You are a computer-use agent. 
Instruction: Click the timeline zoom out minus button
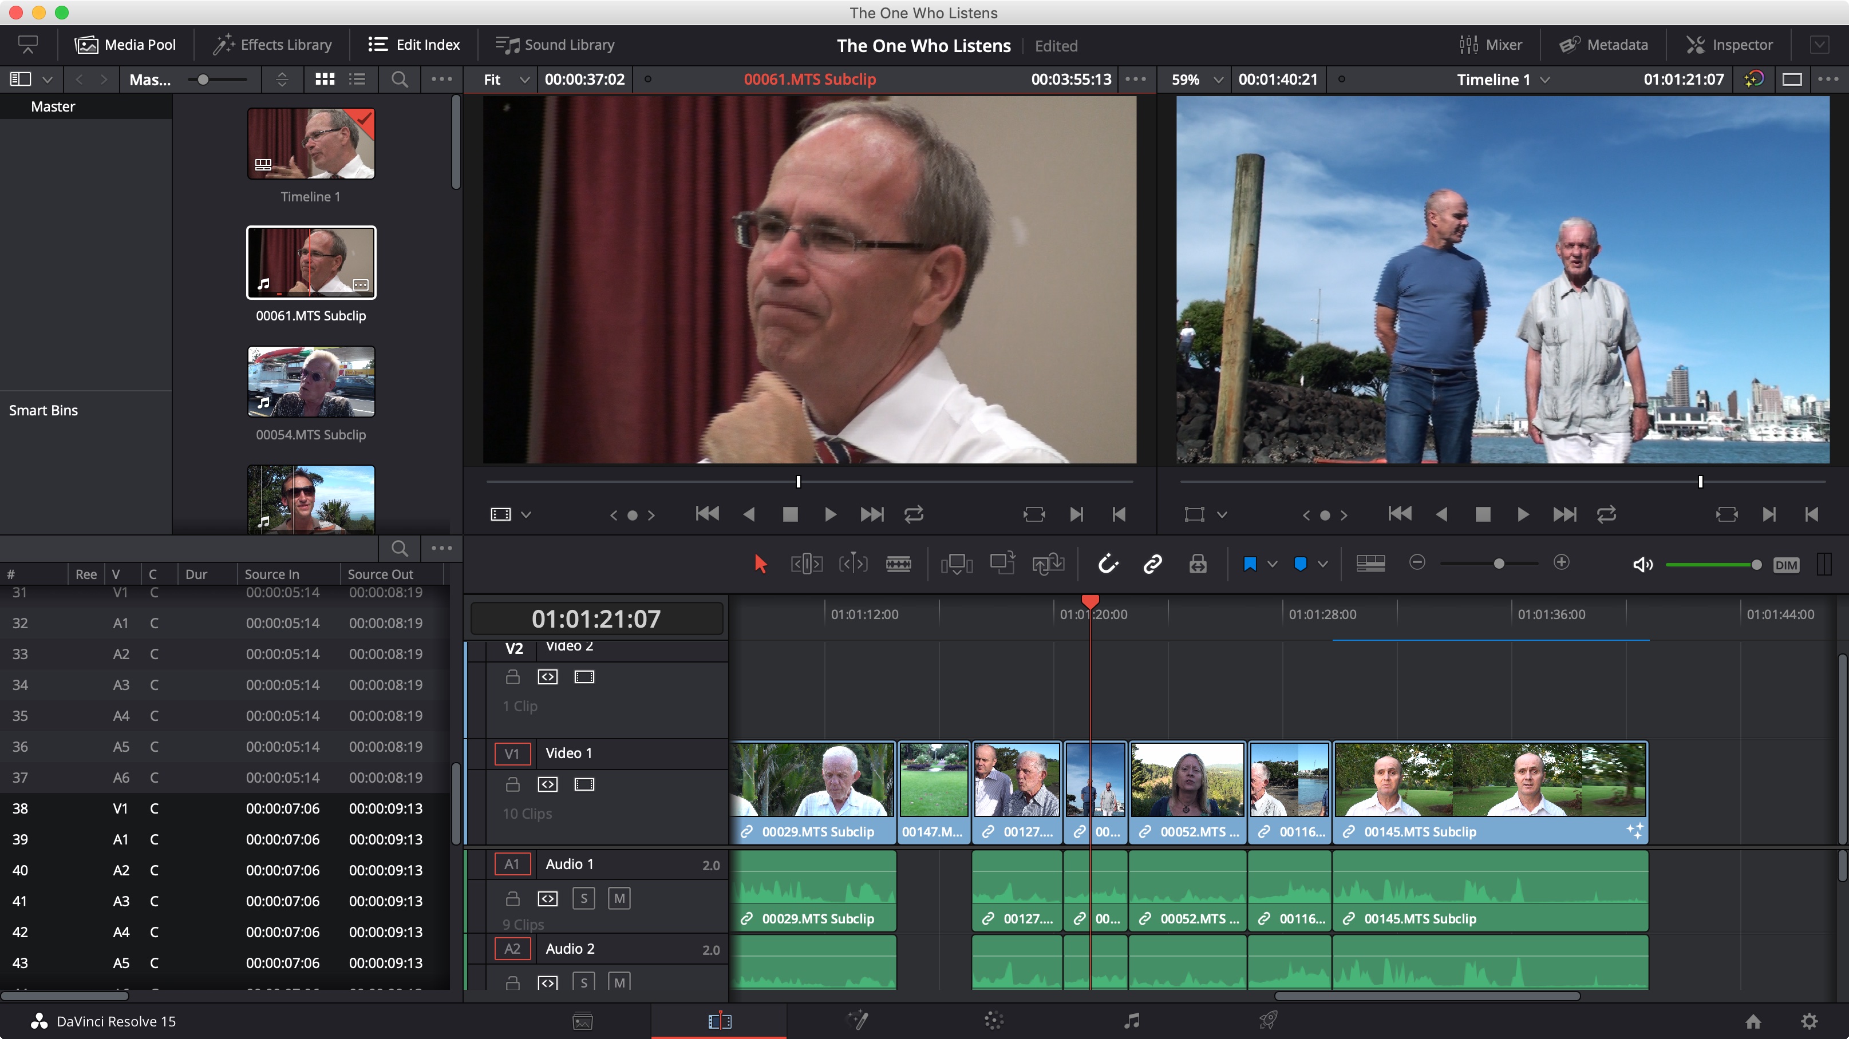point(1417,562)
